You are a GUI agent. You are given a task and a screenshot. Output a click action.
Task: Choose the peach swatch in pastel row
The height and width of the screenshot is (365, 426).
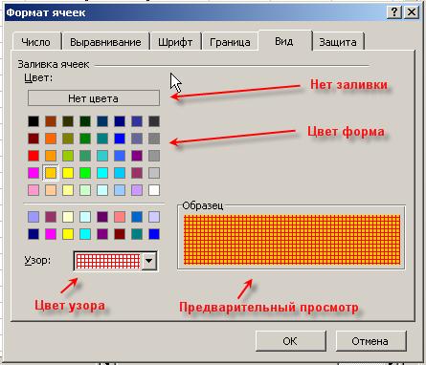coord(51,190)
